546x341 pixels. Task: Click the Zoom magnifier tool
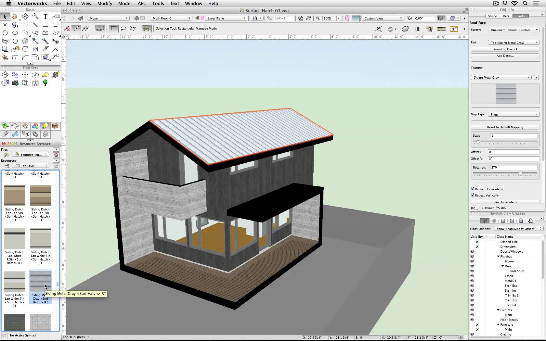coord(36,17)
